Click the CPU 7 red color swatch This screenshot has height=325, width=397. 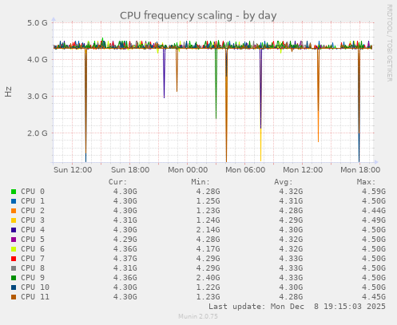tap(14, 259)
